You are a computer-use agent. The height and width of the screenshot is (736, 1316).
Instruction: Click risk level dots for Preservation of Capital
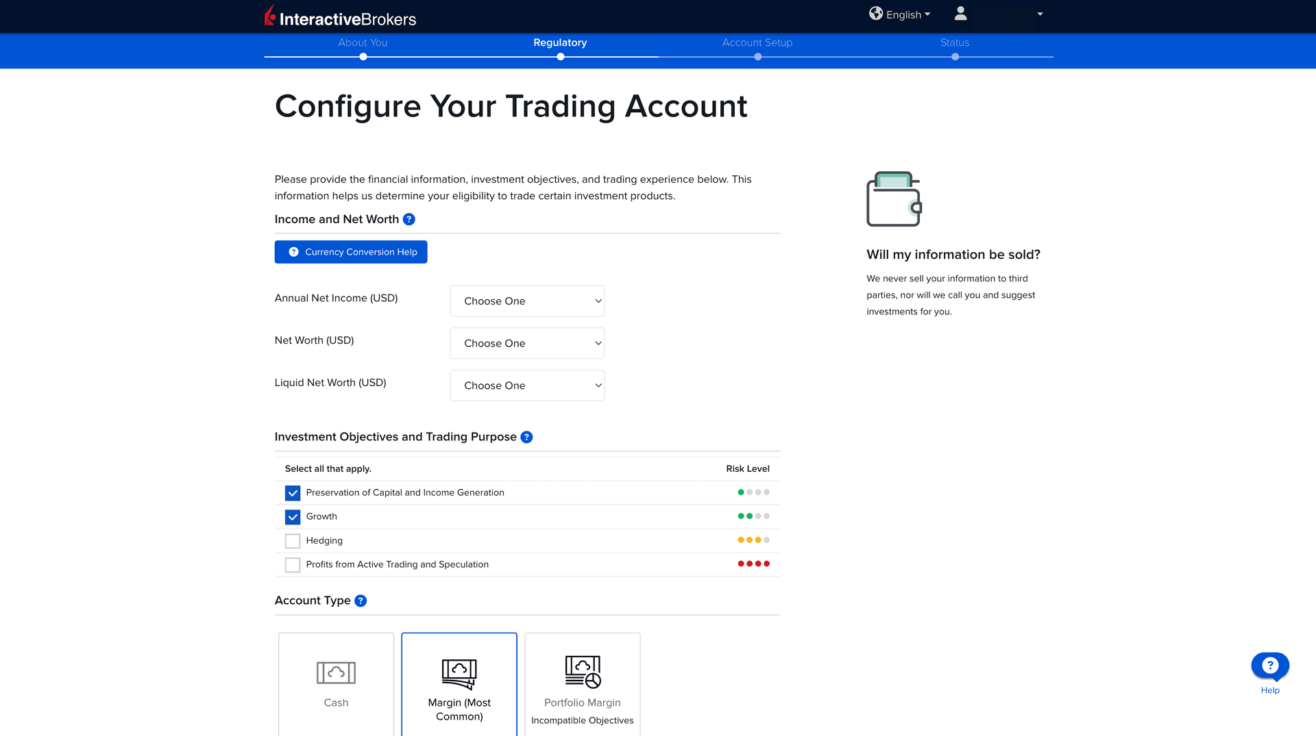click(753, 492)
